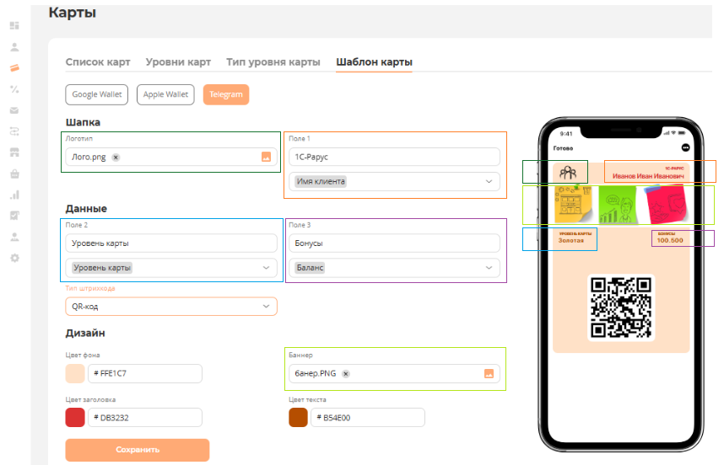Image resolution: width=724 pixels, height=465 pixels.
Task: Remove банер.PNG with the x icon
Action: [x=346, y=374]
